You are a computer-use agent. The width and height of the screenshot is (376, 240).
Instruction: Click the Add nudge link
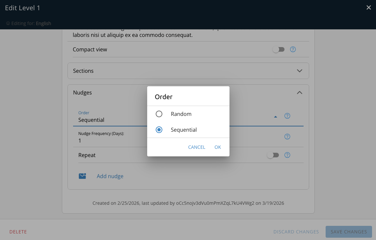point(110,176)
